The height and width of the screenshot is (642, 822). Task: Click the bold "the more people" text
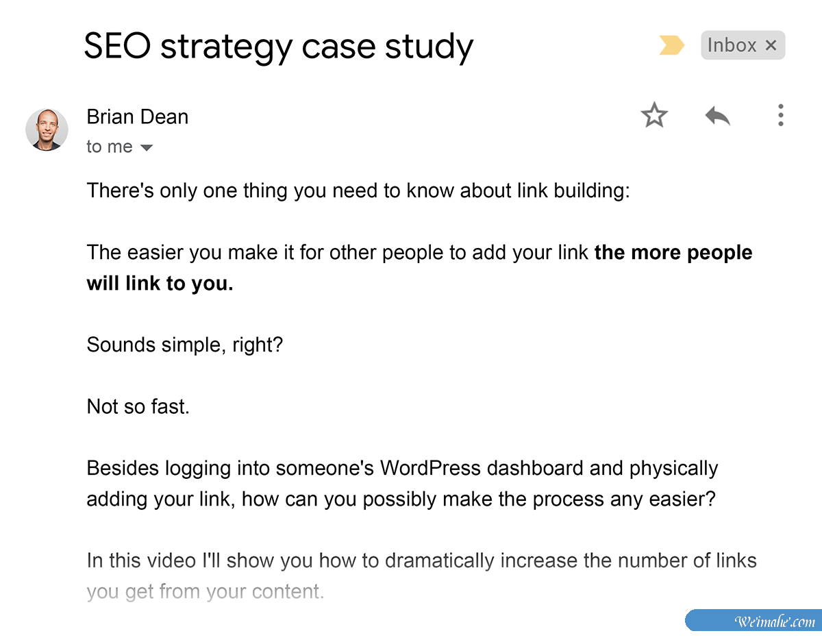673,253
